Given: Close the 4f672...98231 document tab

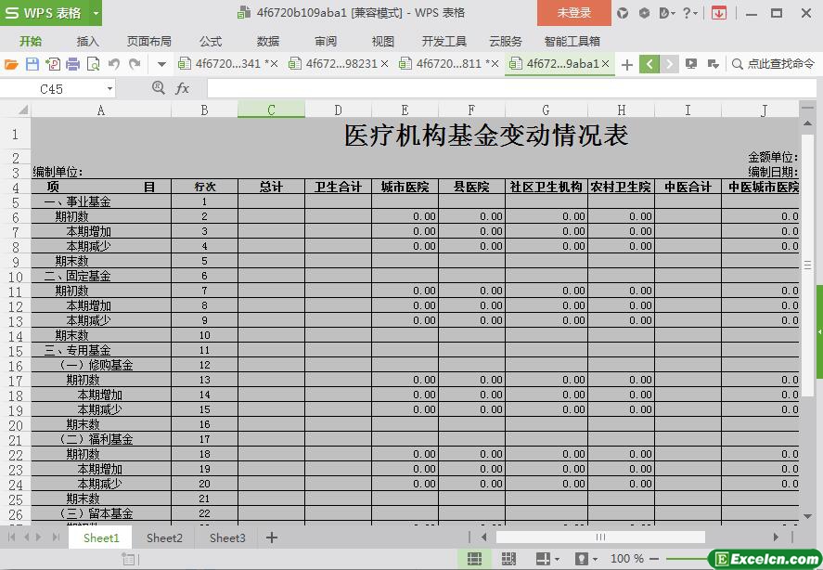Looking at the screenshot, I should pyautogui.click(x=385, y=64).
